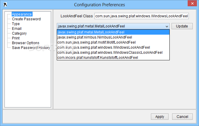Select Appearance in the settings tree
This screenshot has height=126, width=199.
22,14
